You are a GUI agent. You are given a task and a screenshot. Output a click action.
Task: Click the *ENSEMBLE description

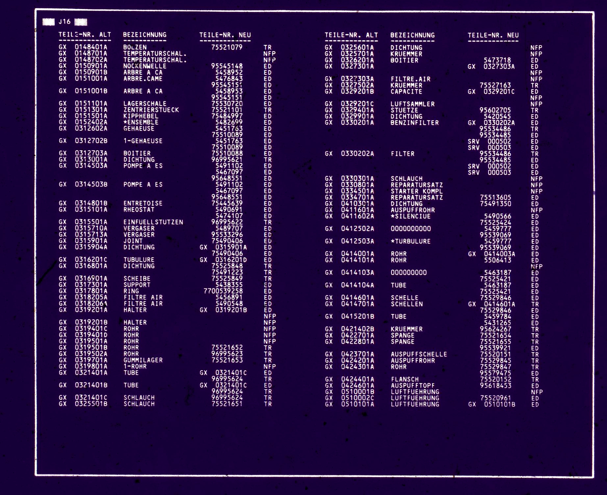141,122
